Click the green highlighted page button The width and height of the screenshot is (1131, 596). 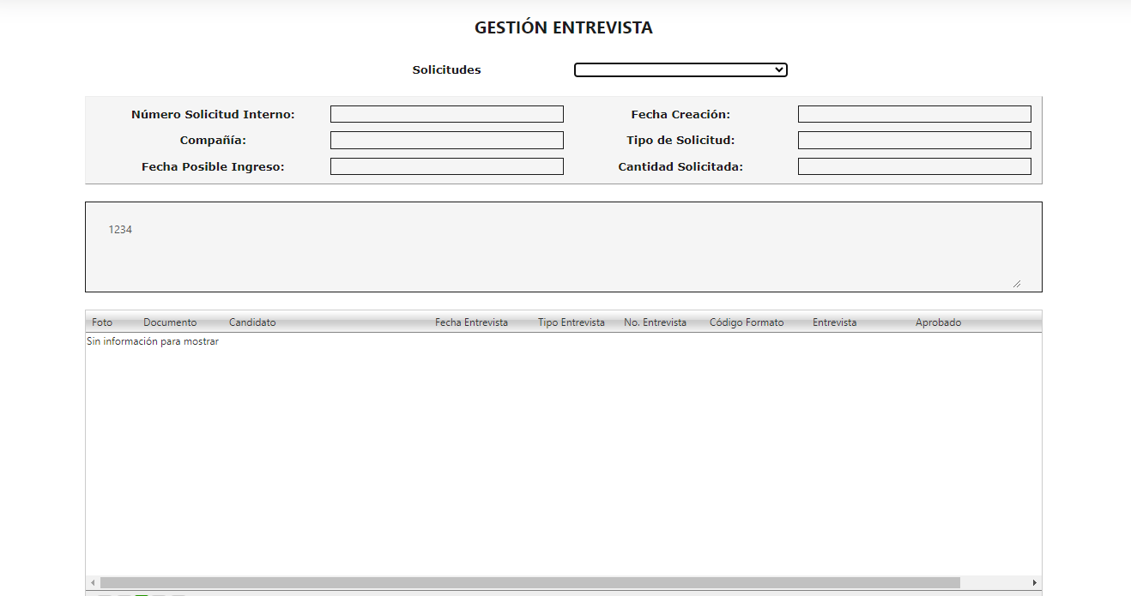[x=142, y=594]
